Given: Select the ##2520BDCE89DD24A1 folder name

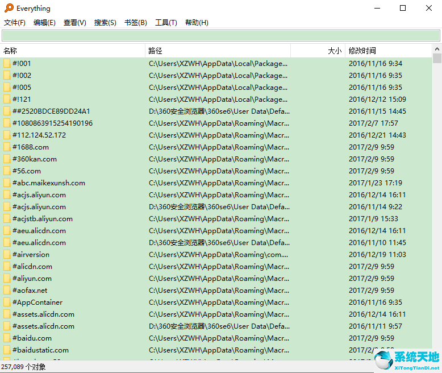Looking at the screenshot, I should coord(51,111).
